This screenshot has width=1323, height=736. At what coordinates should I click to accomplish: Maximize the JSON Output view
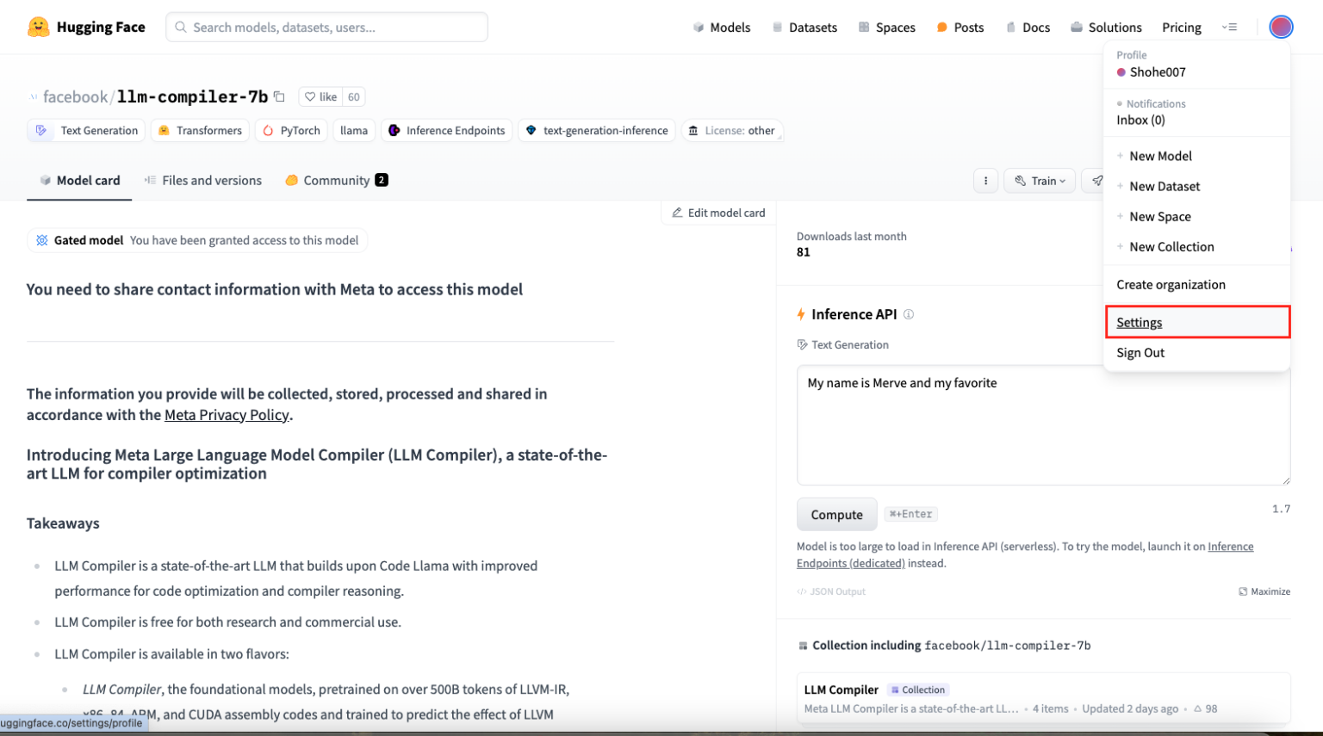pyautogui.click(x=1264, y=591)
